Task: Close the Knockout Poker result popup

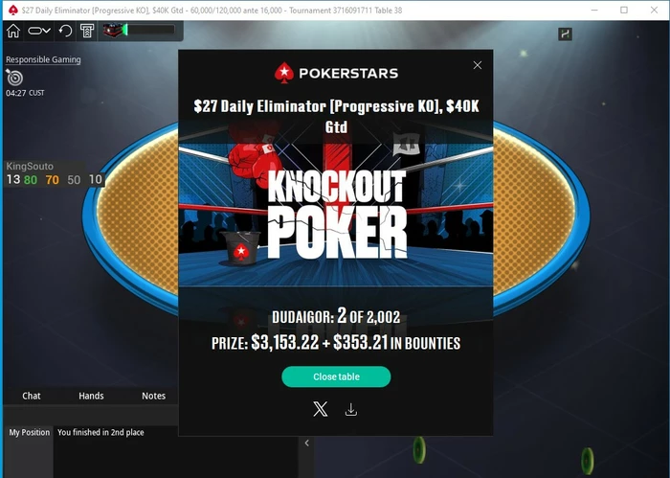Action: tap(478, 65)
